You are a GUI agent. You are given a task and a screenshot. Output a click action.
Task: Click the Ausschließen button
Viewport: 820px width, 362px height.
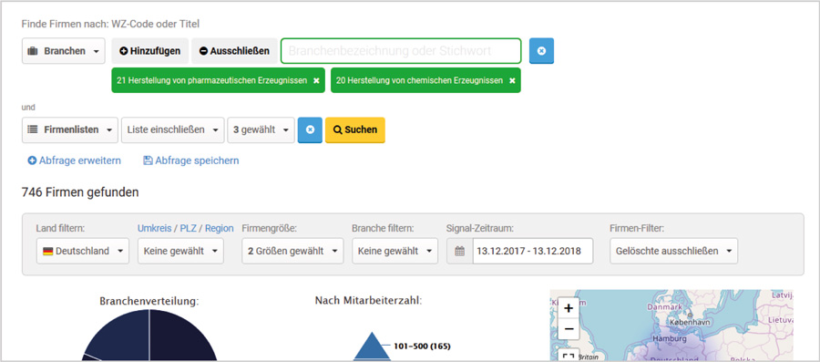[234, 51]
